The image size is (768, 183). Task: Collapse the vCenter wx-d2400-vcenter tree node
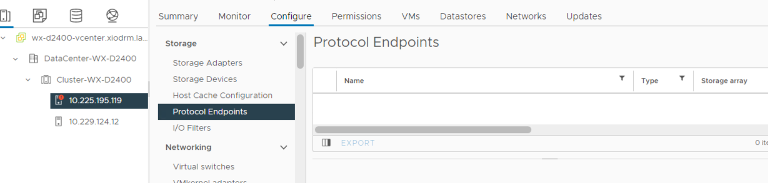[x=4, y=38]
